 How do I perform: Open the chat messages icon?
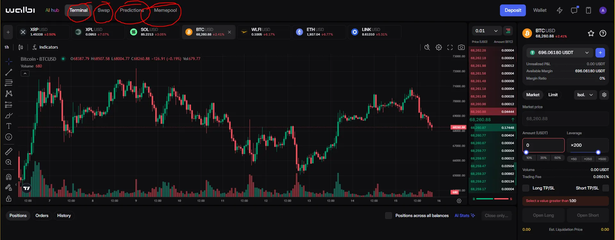click(574, 10)
